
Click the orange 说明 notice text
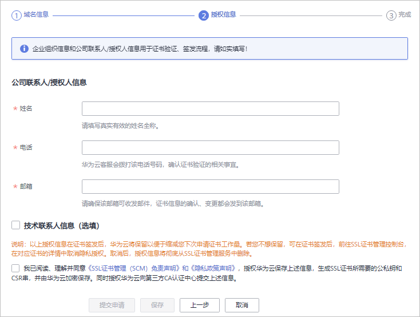209,249
